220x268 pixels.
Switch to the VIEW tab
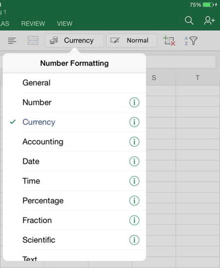pos(64,24)
